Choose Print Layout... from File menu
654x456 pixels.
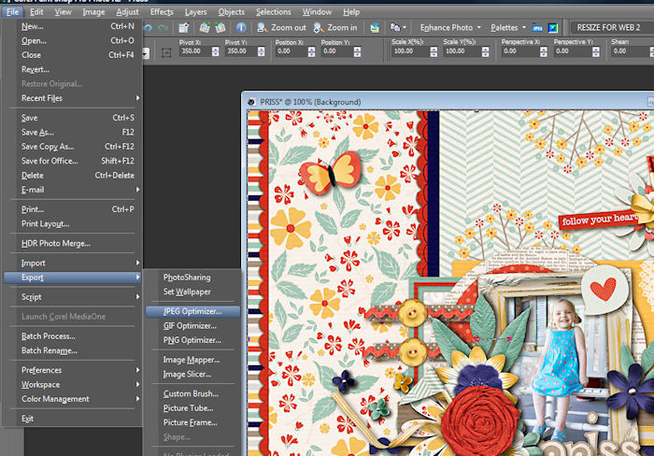(73, 224)
